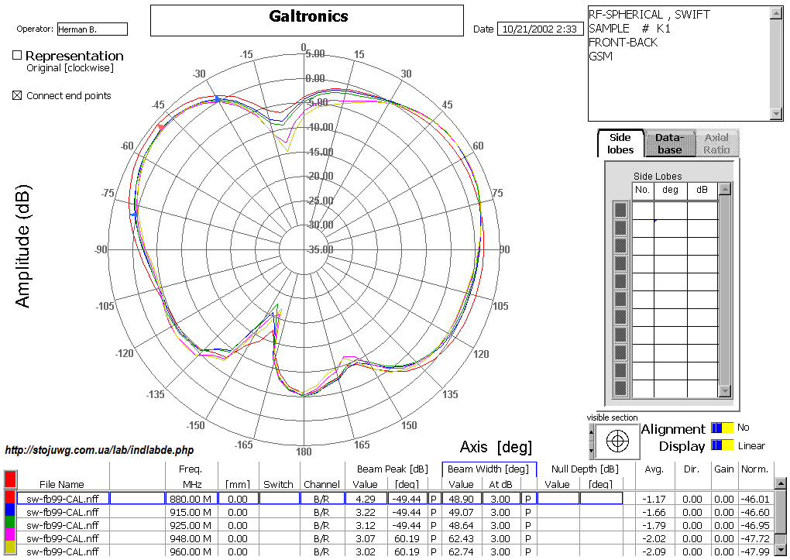Image resolution: width=790 pixels, height=560 pixels.
Task: Click the File Name column header
Action: [x=62, y=484]
